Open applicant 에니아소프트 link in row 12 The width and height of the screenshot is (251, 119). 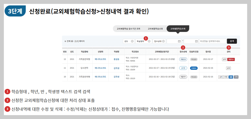pos(100,59)
